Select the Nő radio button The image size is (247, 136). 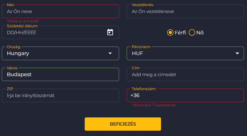coord(192,33)
